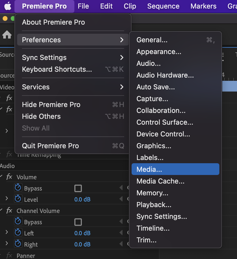Viewport: 237px width, 259px height.
Task: Open General preferences
Action: pos(175,40)
